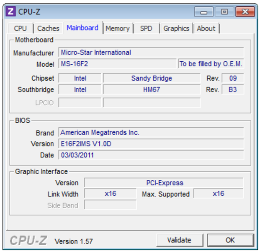Minimize the CPU-Z window

[203, 12]
